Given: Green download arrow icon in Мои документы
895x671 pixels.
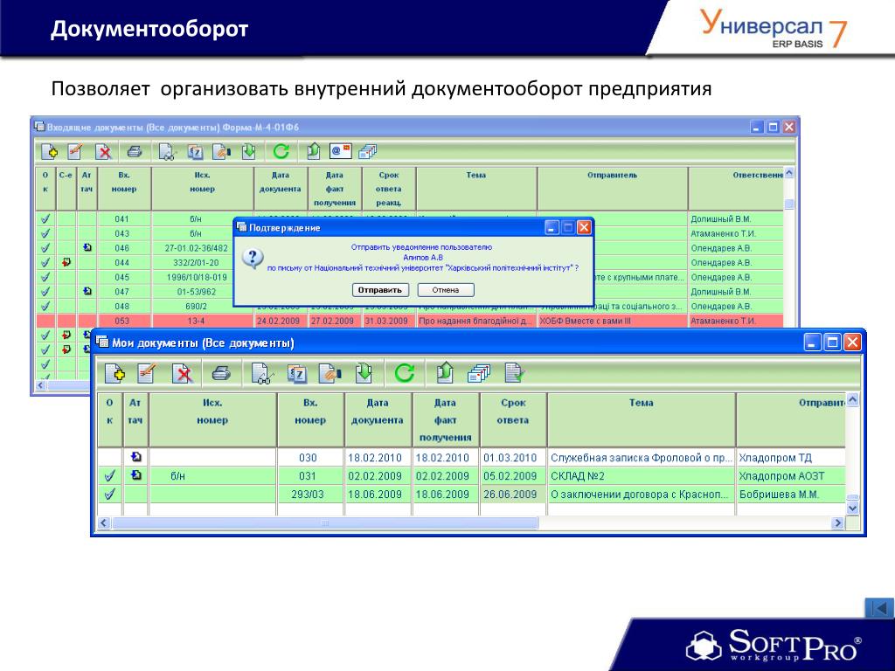Looking at the screenshot, I should [364, 374].
